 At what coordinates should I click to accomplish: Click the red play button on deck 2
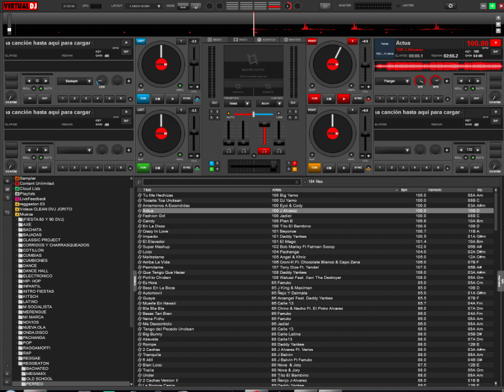[344, 99]
